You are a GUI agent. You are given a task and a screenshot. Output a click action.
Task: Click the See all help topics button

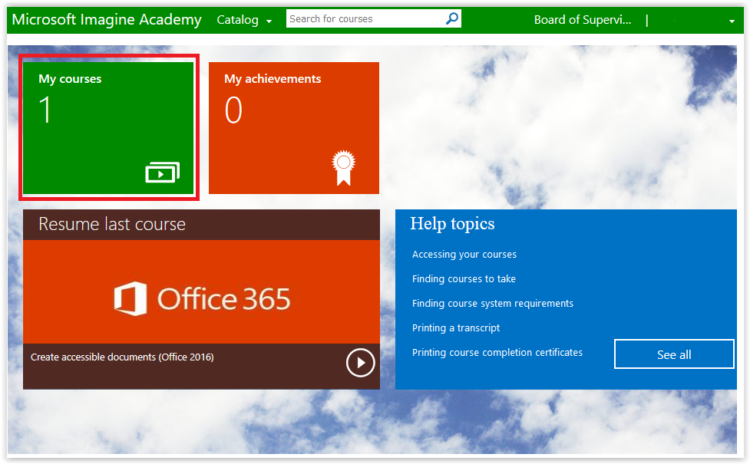tap(674, 354)
